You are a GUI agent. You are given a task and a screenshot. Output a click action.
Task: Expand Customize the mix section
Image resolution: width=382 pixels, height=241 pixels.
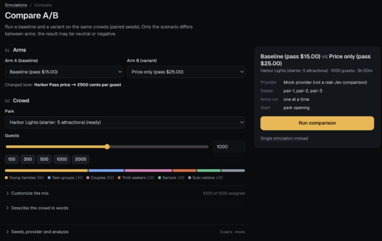125,193
